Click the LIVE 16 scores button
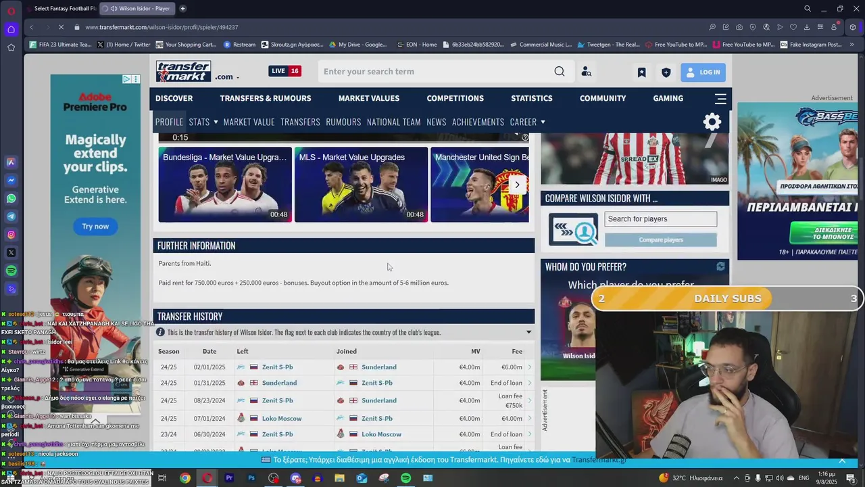 285,71
